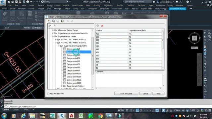This screenshot has height=119, width=212.
Task: Click the Annotation Visibility icon in status bar
Action: pyautogui.click(x=163, y=110)
